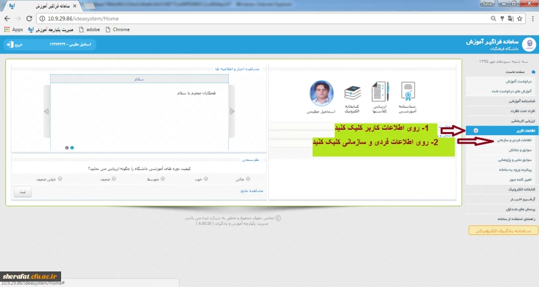Click the first news carousel dot

click(x=66, y=147)
